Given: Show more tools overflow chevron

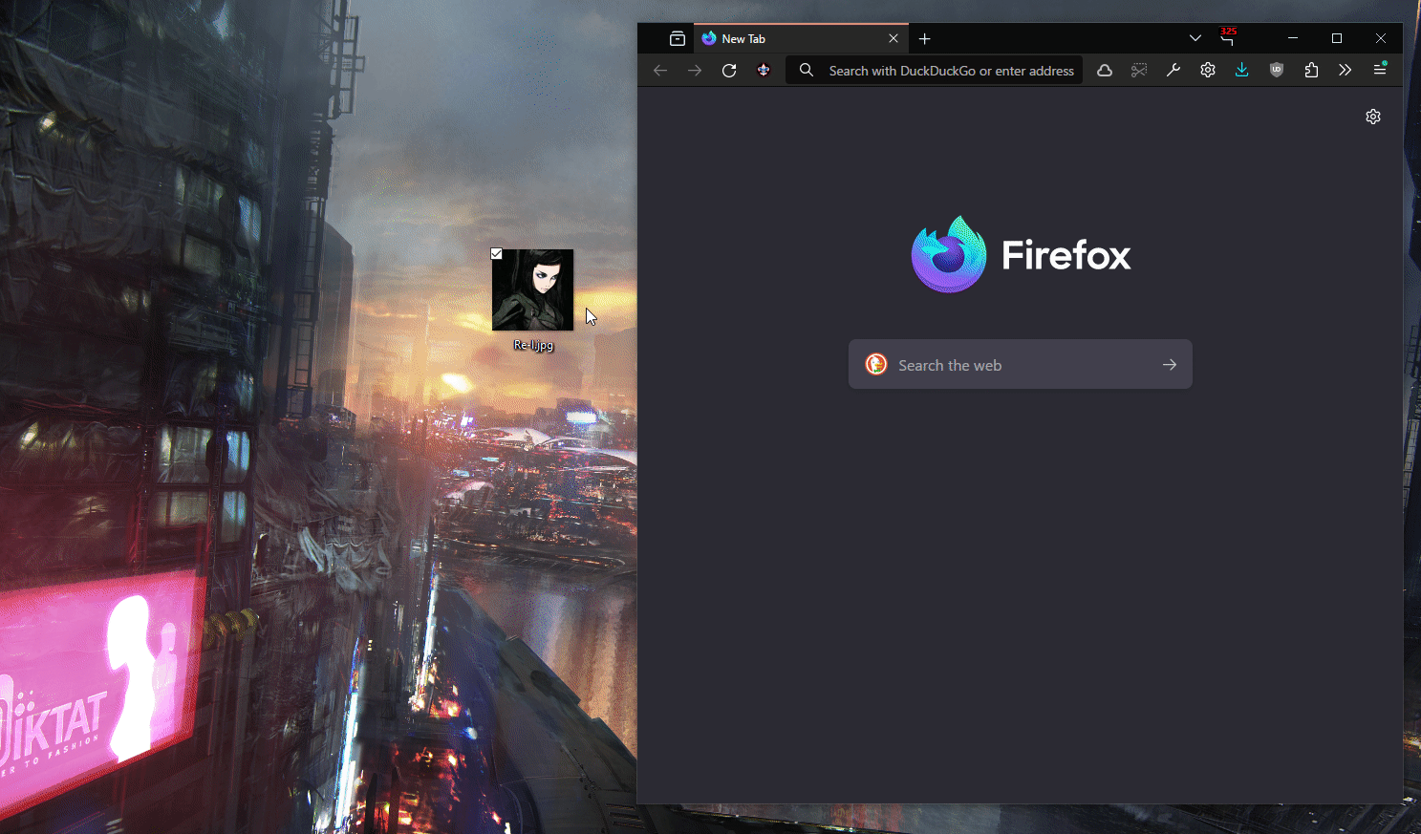Looking at the screenshot, I should 1346,70.
